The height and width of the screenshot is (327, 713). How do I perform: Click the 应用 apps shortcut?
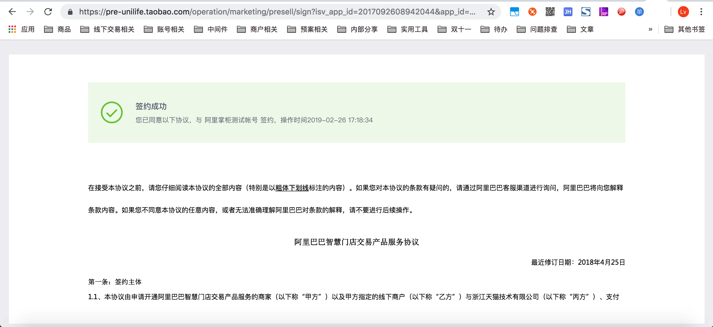click(x=22, y=29)
